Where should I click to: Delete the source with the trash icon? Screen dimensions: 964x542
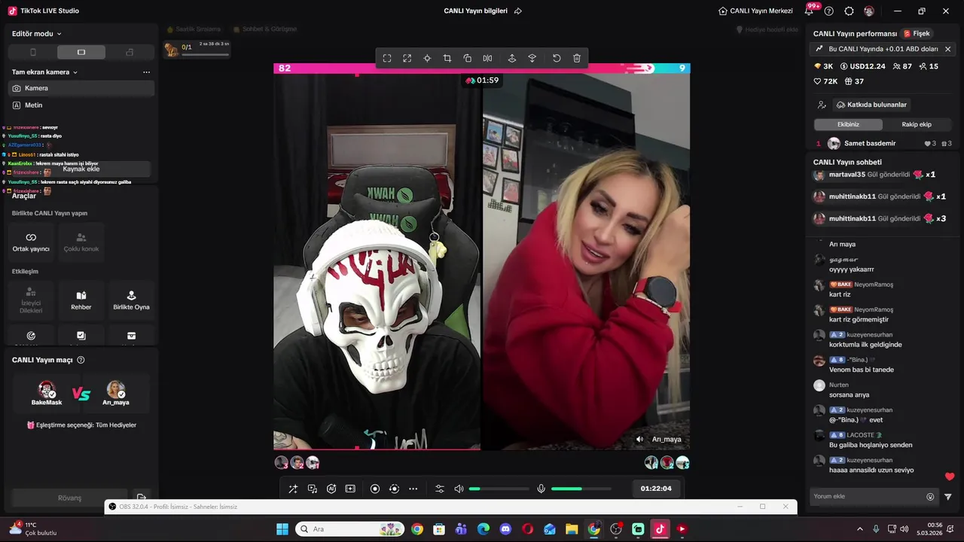click(x=577, y=58)
